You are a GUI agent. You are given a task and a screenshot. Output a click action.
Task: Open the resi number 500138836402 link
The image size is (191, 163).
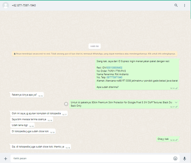(x=115, y=67)
